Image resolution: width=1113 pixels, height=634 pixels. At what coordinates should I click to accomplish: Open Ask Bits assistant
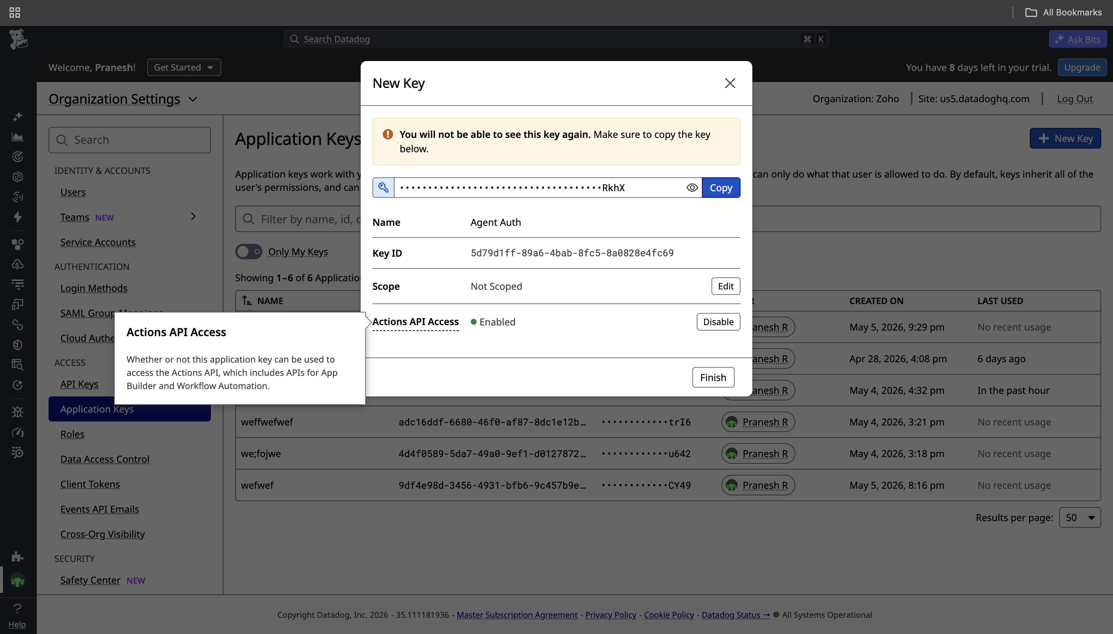click(x=1078, y=39)
